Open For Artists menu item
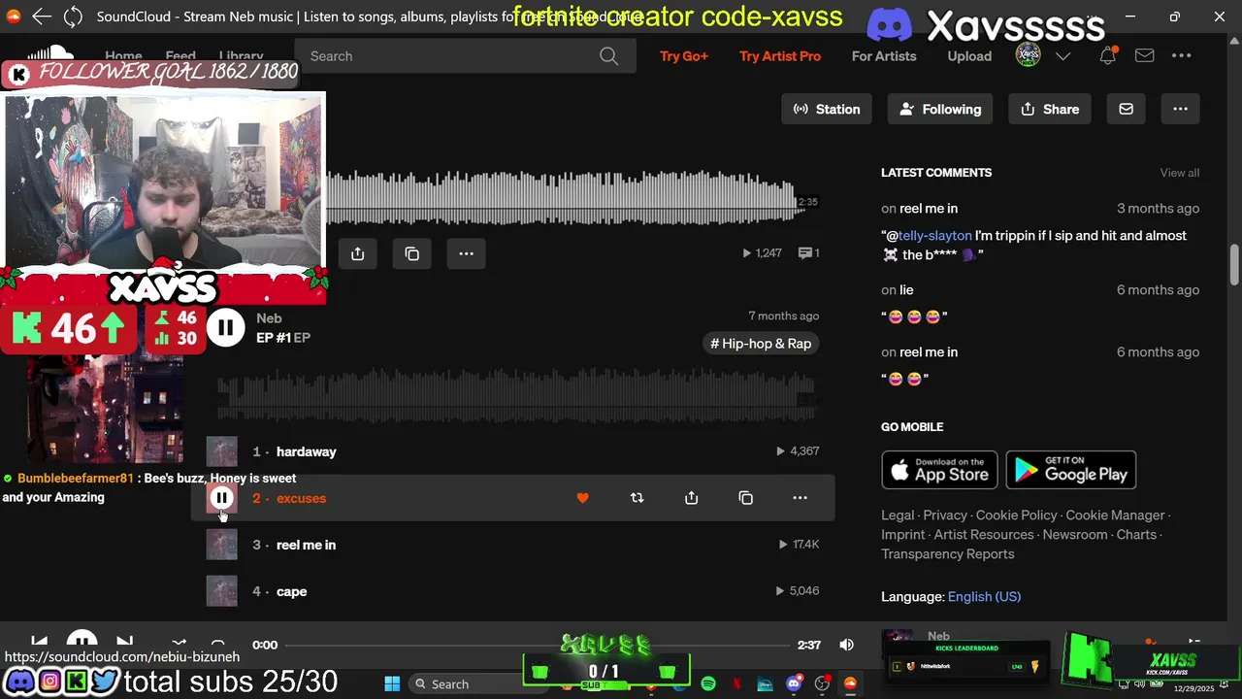This screenshot has height=699, width=1242. point(884,56)
